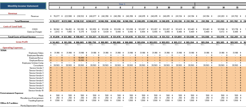This screenshot has height=107, width=246.
Task: Click the SG&A subsection label
Action: coord(3,50)
